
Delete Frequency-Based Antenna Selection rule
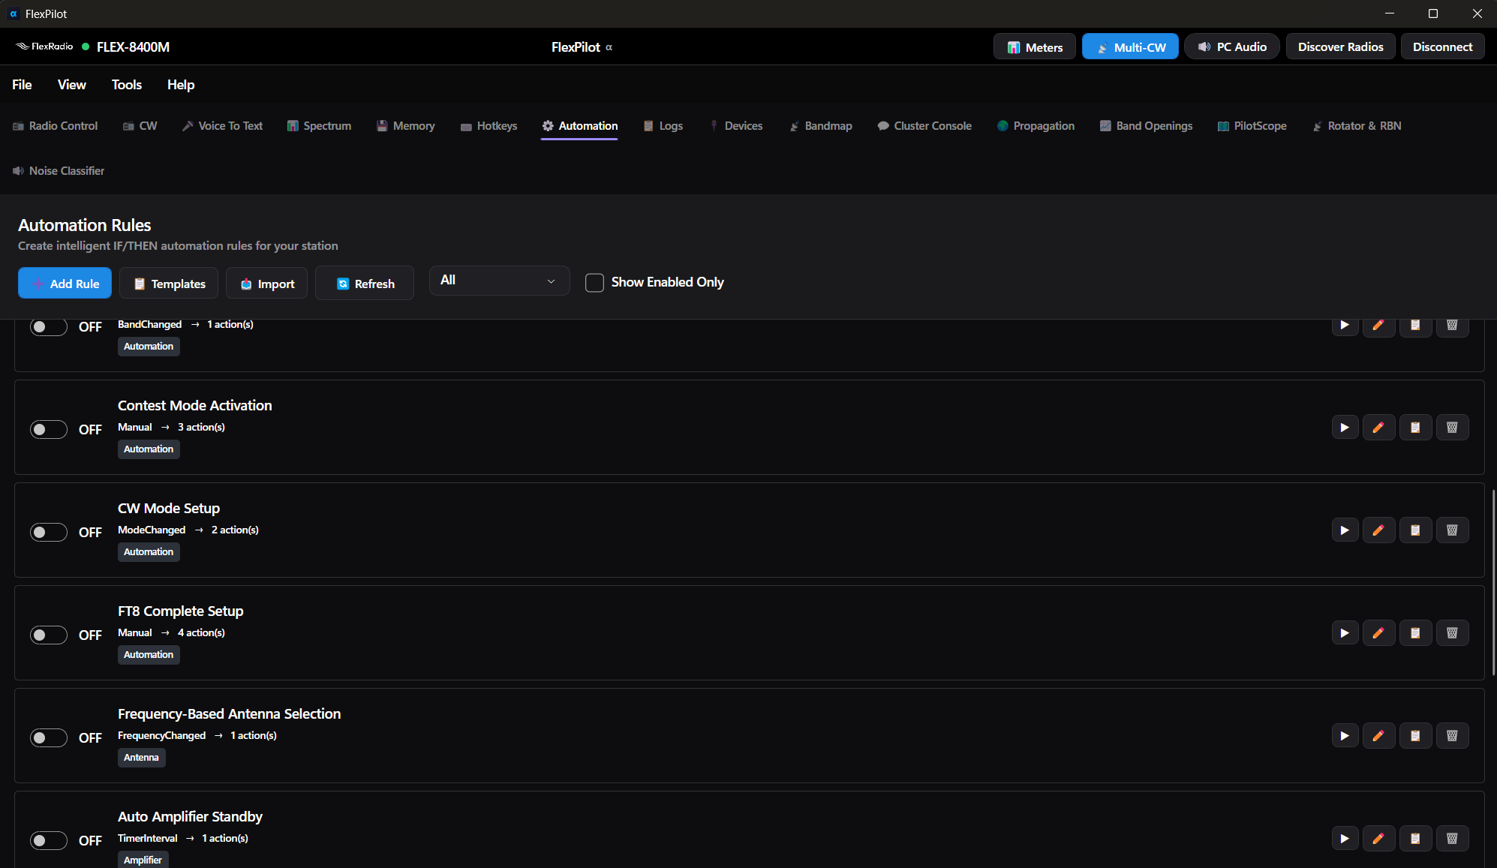tap(1452, 736)
